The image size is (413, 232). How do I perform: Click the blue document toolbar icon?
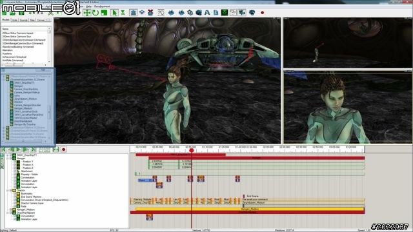point(216,13)
